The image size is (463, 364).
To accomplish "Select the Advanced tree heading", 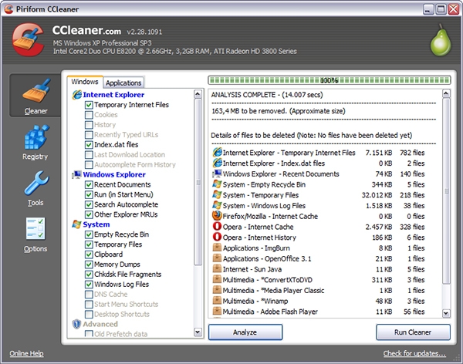I will pos(100,324).
